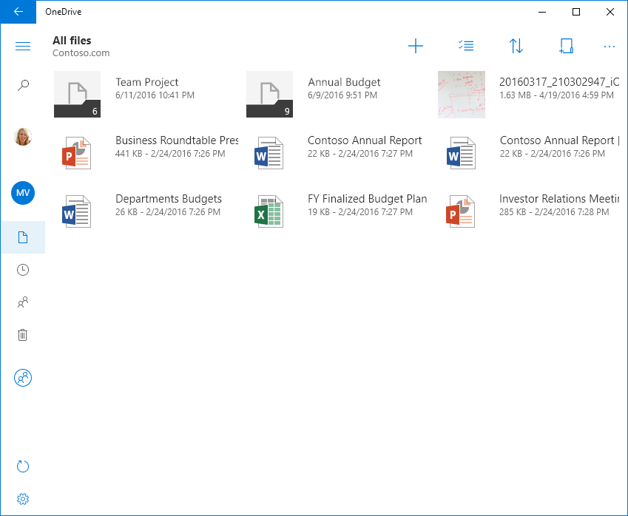Click the user profile photo
This screenshot has height=516, width=628.
(23, 137)
